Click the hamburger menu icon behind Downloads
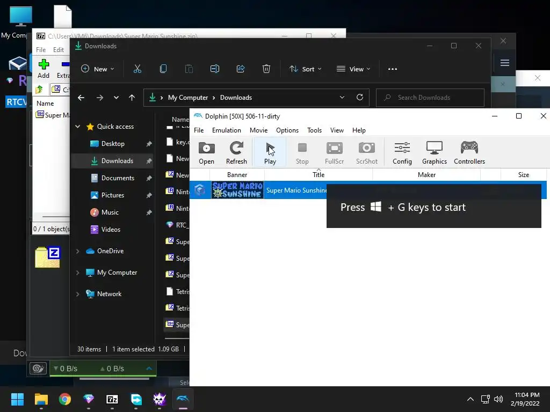 point(505,63)
